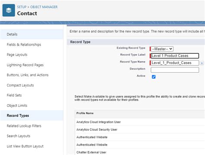Click the info icon beside Record Type Name
Image resolution: width=205 pixels, height=155 pixels.
coord(202,63)
